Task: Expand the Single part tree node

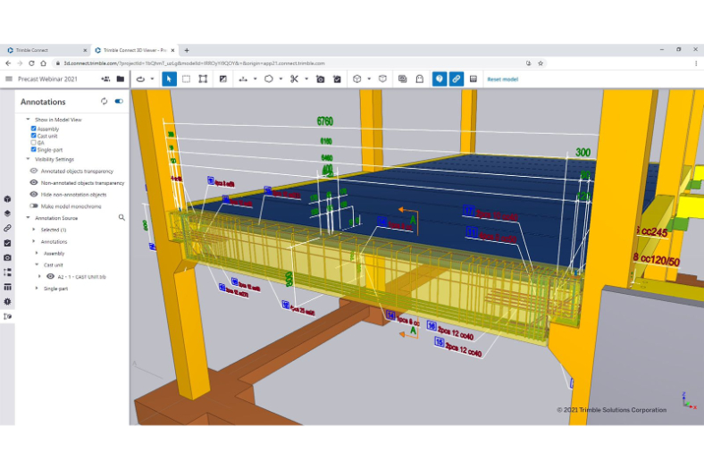Action: pos(37,289)
